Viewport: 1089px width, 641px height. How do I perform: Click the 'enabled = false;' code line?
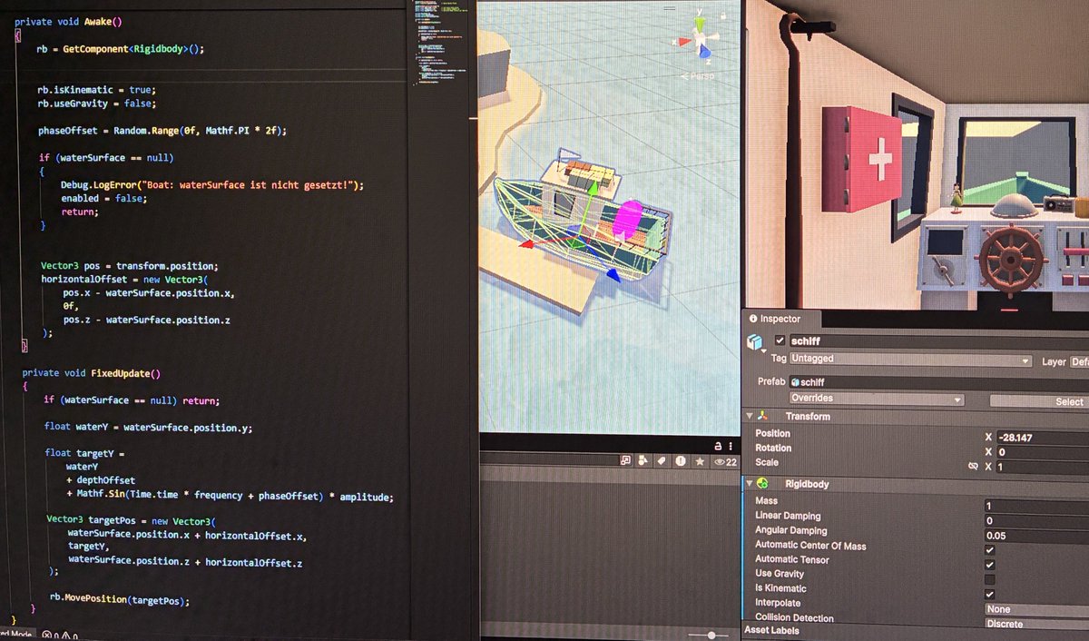coord(104,198)
